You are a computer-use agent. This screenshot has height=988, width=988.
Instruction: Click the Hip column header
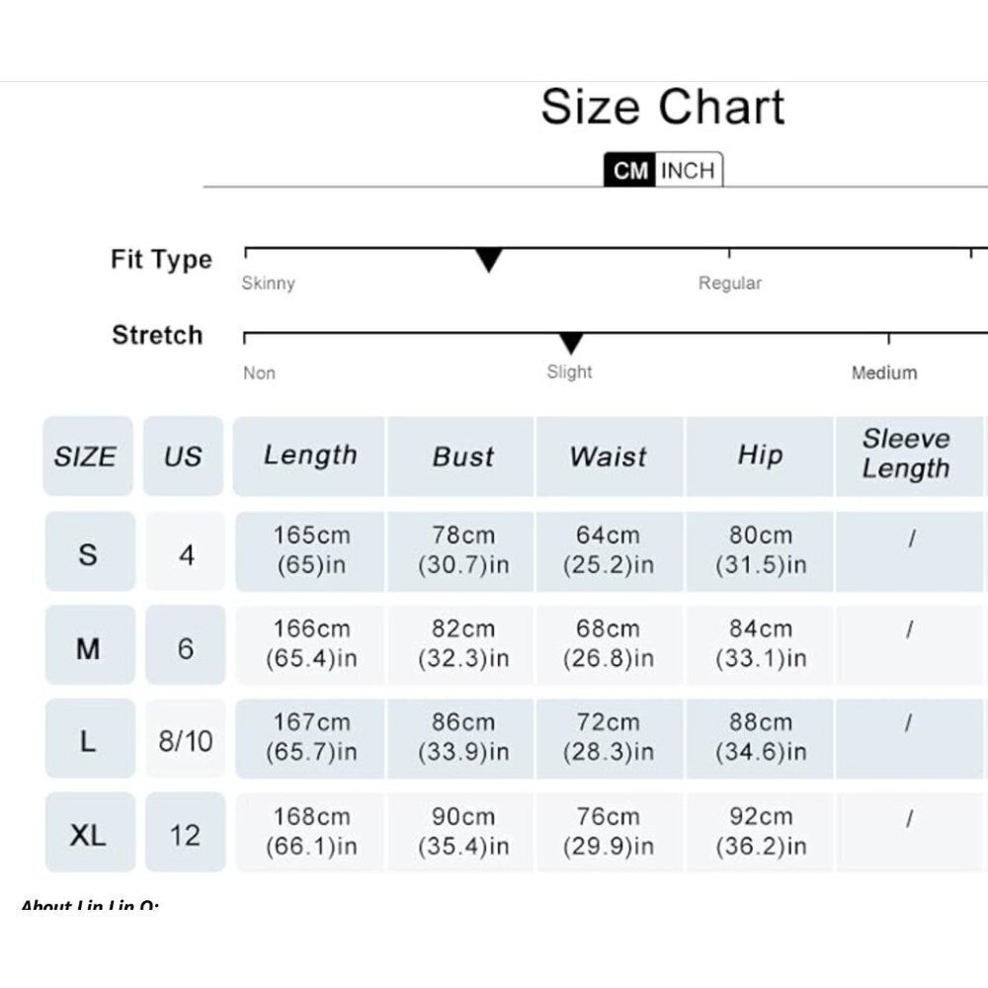coord(760,455)
